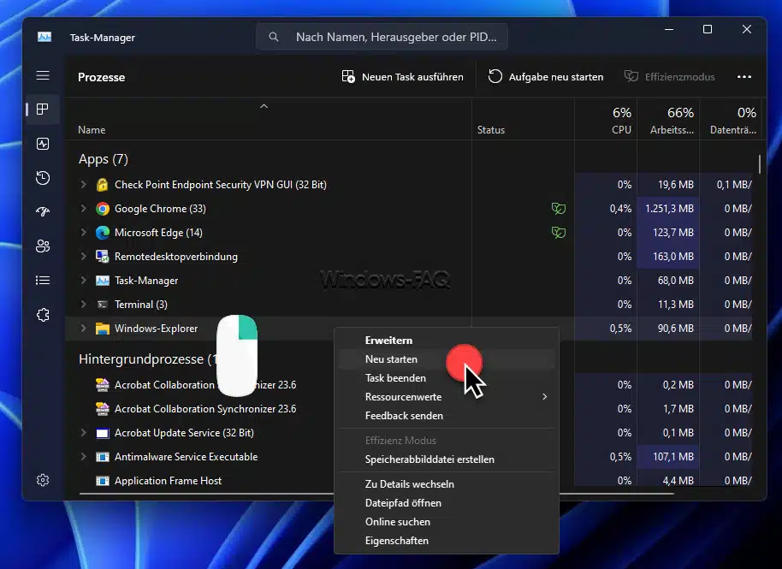Open the Services puzzle sidebar icon

point(43,315)
